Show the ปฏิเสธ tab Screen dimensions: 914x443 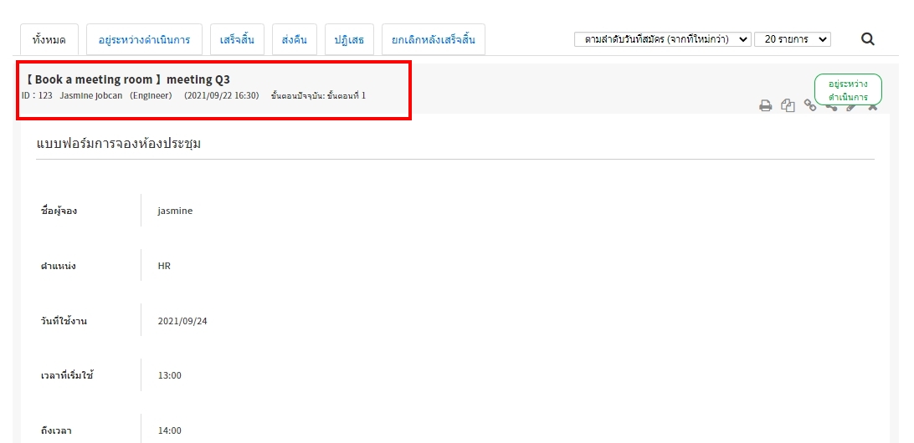tap(349, 39)
